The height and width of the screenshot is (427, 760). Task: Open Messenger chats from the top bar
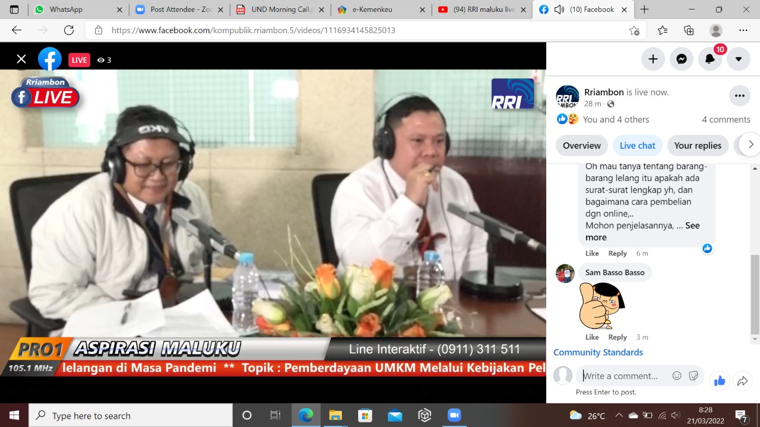(681, 59)
